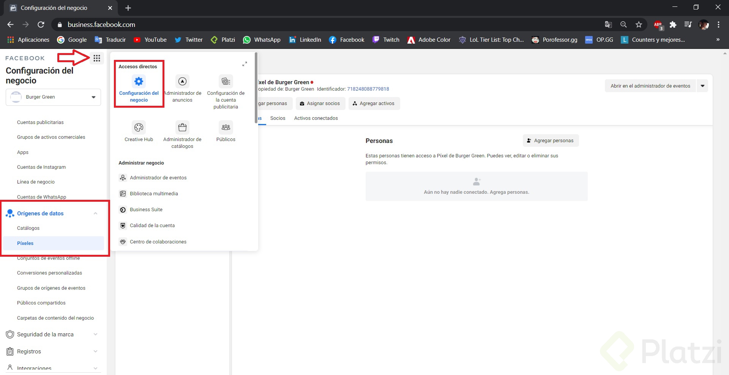
Task: Expand the Seguridad de la marca section
Action: coord(95,334)
